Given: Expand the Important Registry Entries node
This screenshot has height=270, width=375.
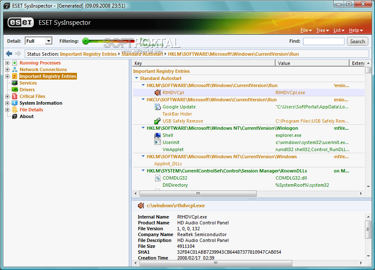Looking at the screenshot, I should point(8,77).
